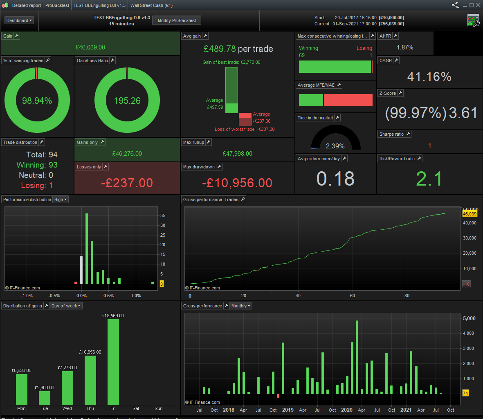This screenshot has width=483, height=419.
Task: Open monthly Gross performance wrench icon
Action: [x=227, y=306]
